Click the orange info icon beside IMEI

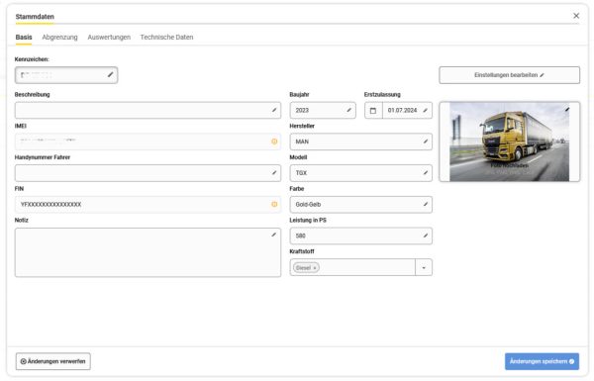(274, 142)
